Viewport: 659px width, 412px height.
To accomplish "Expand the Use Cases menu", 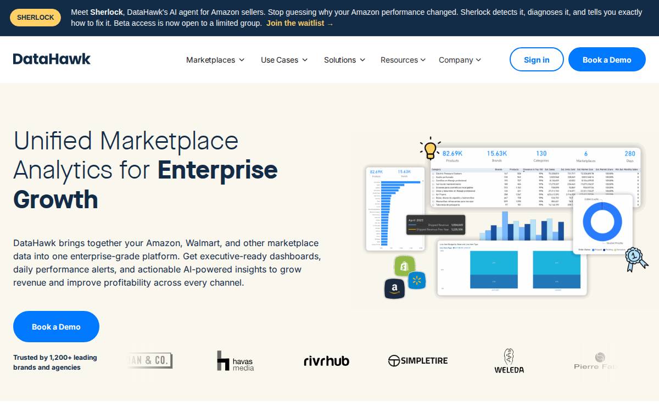I will (x=284, y=60).
